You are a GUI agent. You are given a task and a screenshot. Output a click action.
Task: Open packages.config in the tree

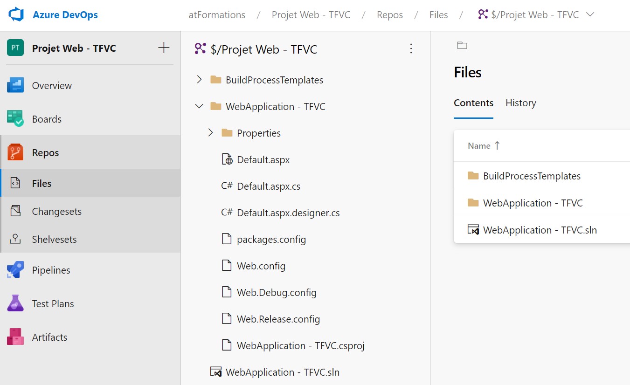click(x=271, y=240)
